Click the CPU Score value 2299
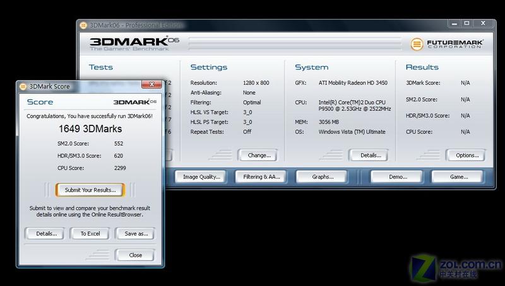 (x=120, y=168)
